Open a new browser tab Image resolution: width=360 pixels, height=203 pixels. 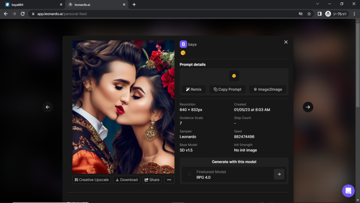(134, 5)
